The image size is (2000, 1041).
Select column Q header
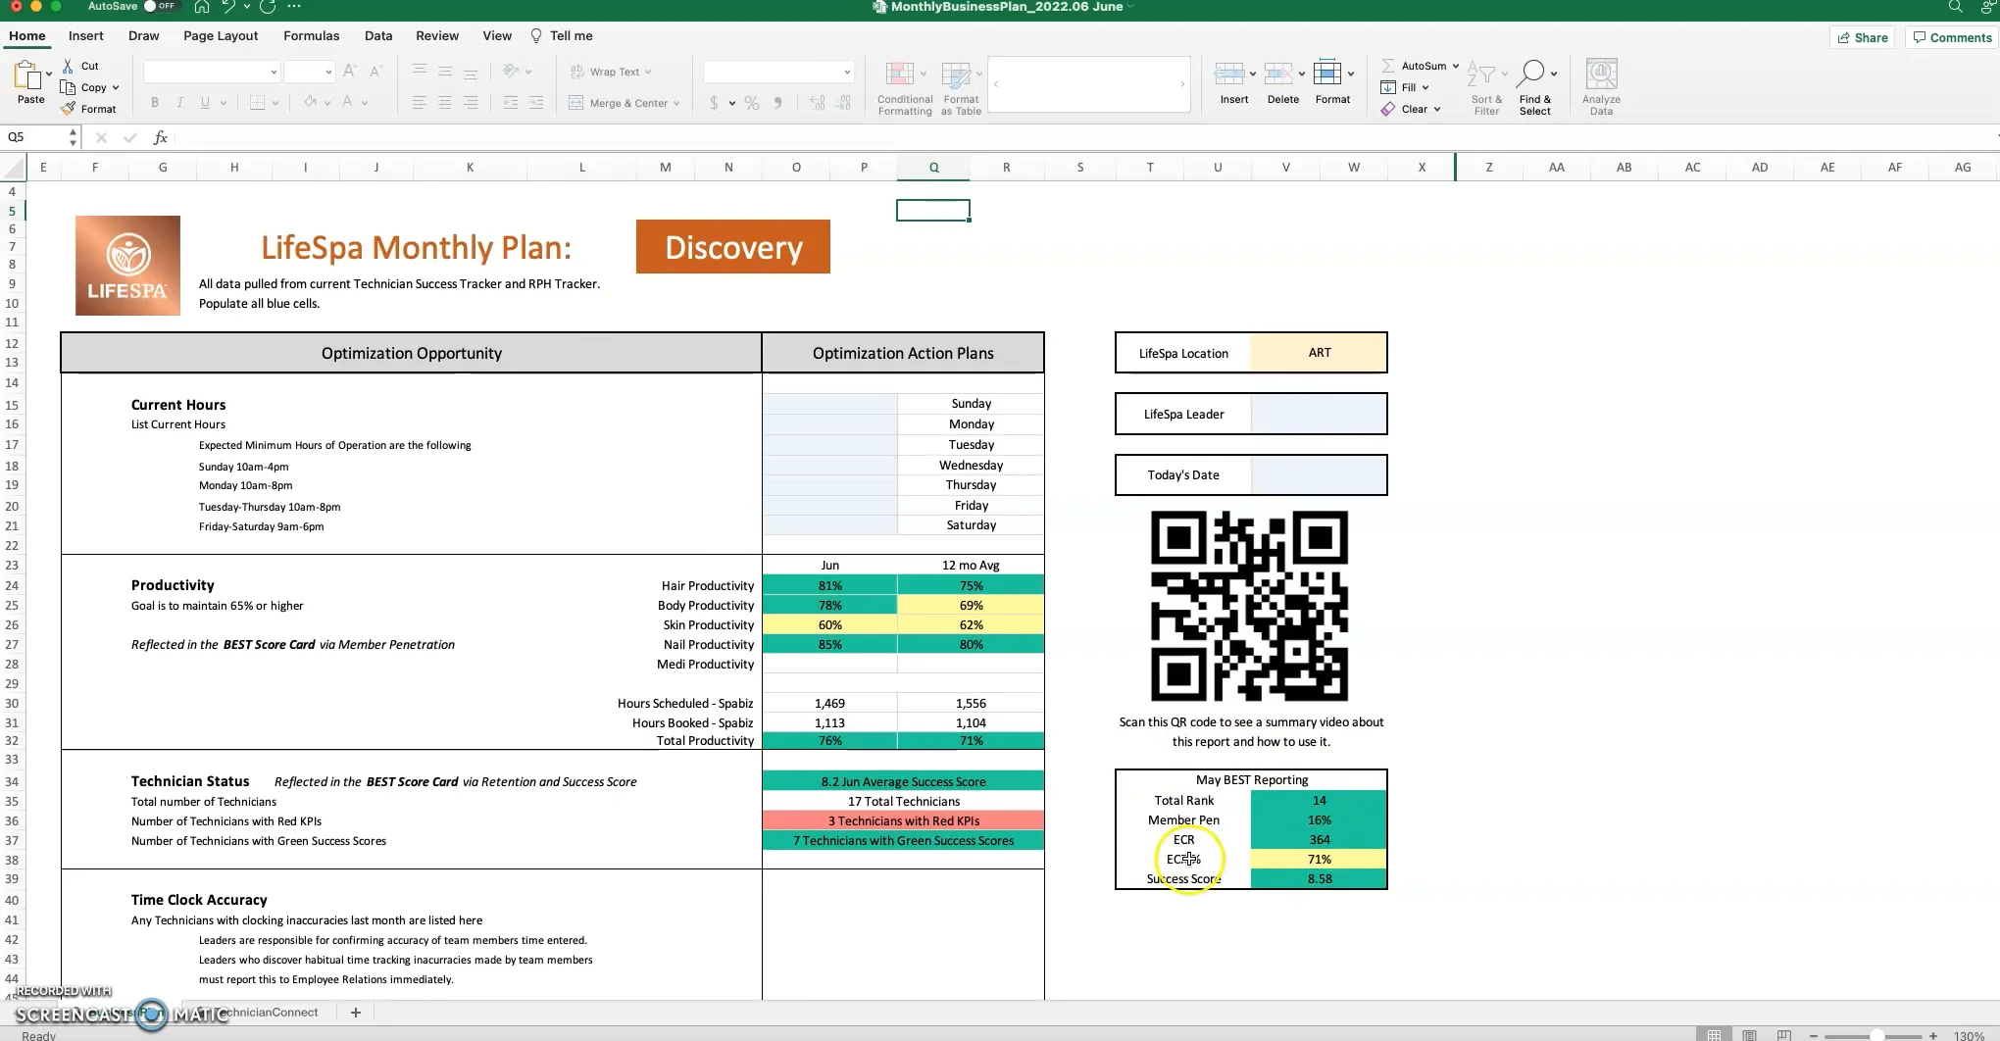coord(933,168)
